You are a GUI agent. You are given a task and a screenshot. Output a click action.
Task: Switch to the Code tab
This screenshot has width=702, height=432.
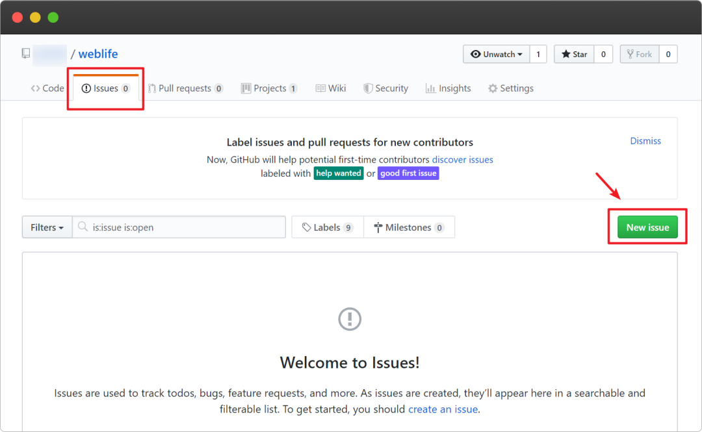tap(47, 88)
